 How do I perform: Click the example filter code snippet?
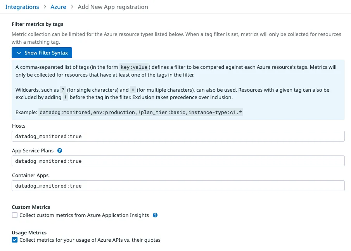coord(141,113)
